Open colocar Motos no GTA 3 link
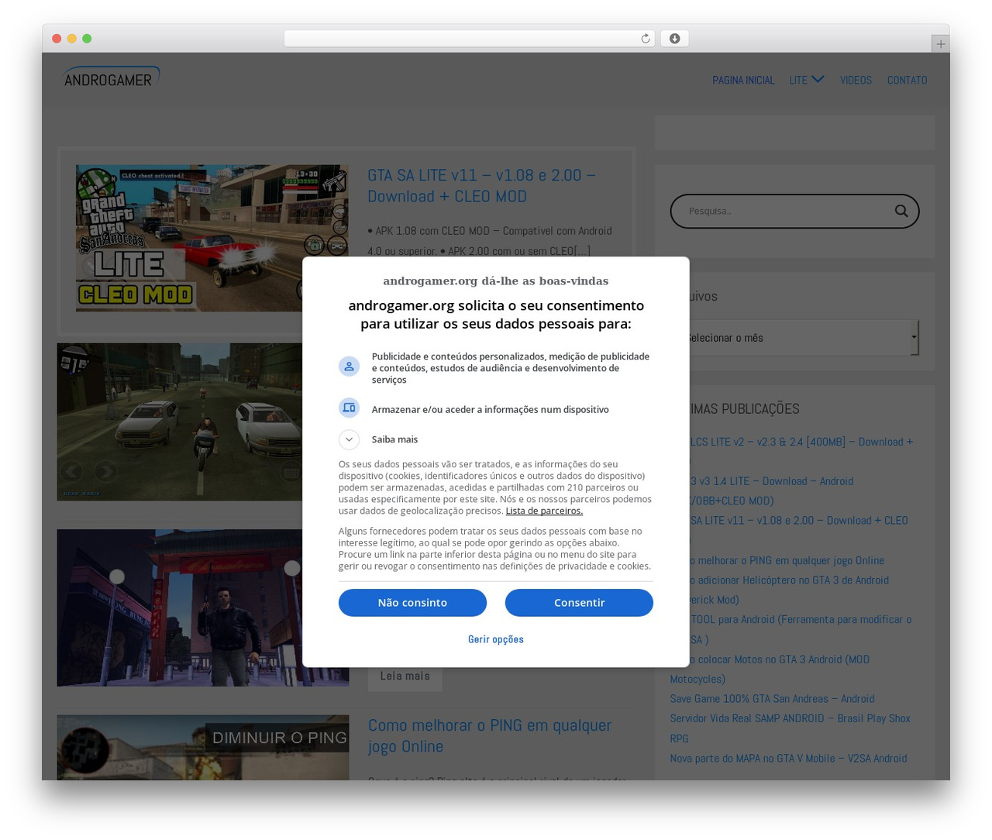This screenshot has height=840, width=992. tap(780, 659)
